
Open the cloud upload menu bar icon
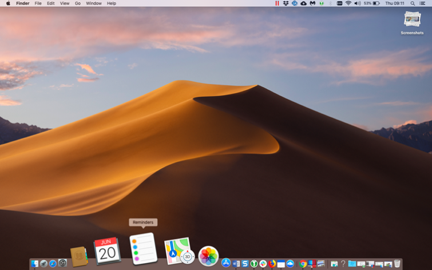click(303, 3)
